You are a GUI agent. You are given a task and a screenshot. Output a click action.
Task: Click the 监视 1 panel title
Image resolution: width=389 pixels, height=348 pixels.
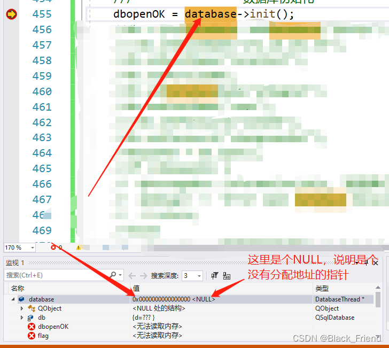15,263
